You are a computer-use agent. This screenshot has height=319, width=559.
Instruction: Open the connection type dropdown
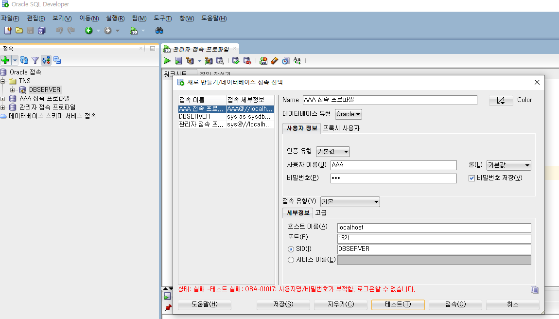[349, 202]
